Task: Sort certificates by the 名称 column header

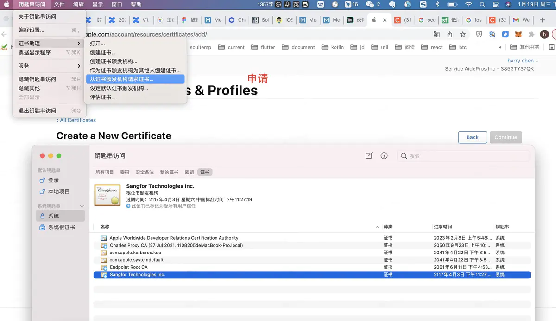Action: [105, 227]
